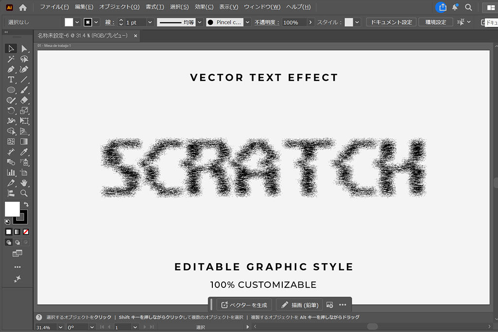Select the Zoom tool in toolbar
The height and width of the screenshot is (332, 498).
coord(24,193)
